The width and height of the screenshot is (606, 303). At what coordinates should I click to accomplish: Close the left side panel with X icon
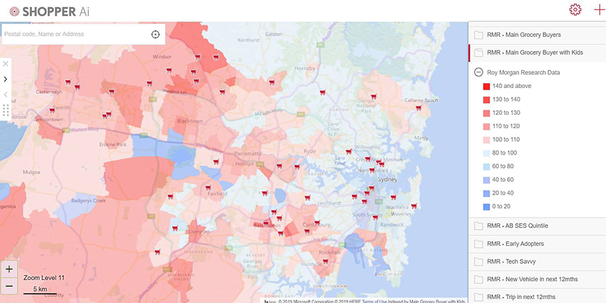(x=5, y=64)
